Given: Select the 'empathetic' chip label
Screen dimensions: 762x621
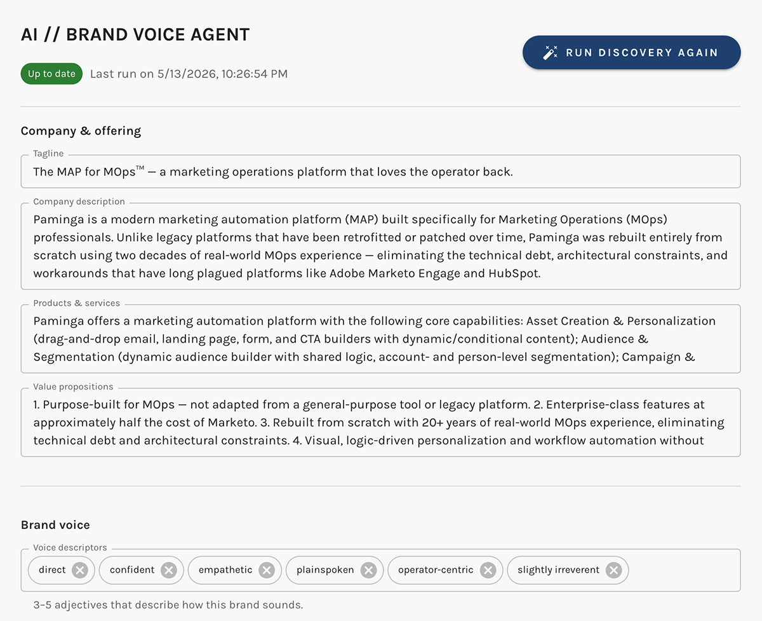Looking at the screenshot, I should tap(225, 570).
